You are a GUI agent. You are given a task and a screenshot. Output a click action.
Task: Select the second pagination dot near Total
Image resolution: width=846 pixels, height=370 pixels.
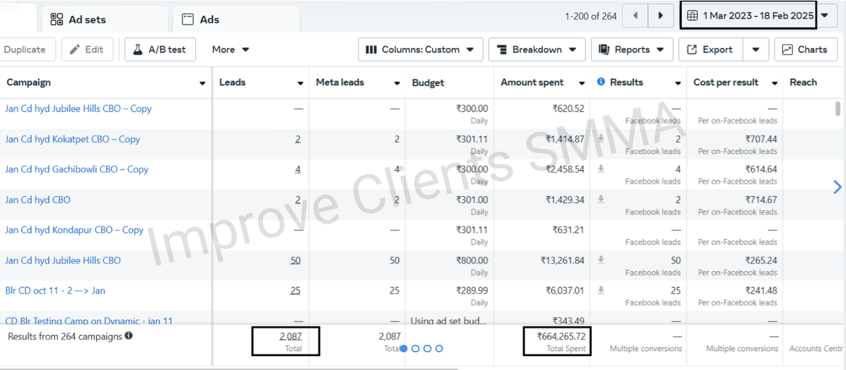coord(416,348)
